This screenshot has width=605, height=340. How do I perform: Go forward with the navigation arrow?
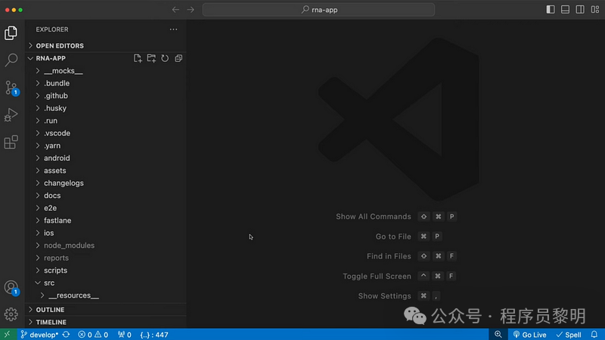click(x=191, y=10)
